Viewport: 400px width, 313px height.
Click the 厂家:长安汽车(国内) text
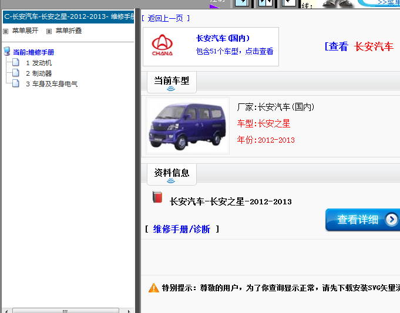[275, 107]
